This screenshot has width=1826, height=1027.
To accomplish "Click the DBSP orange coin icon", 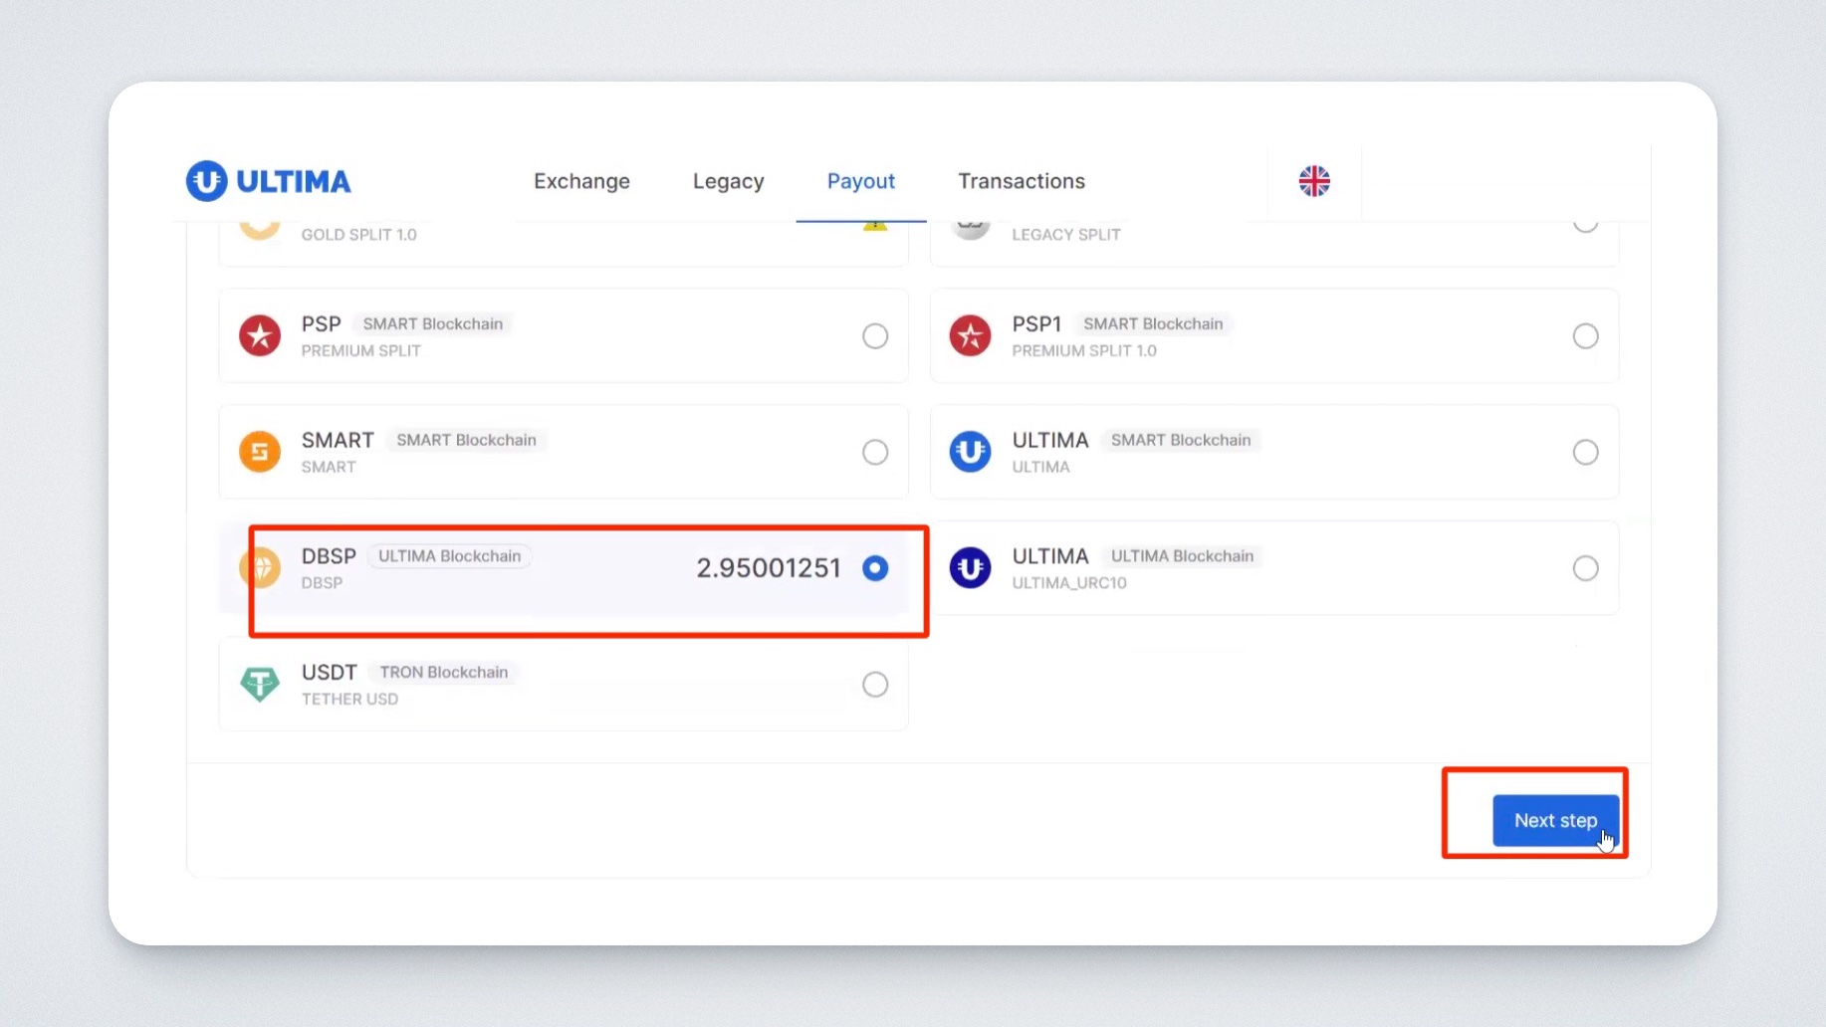I will [260, 568].
